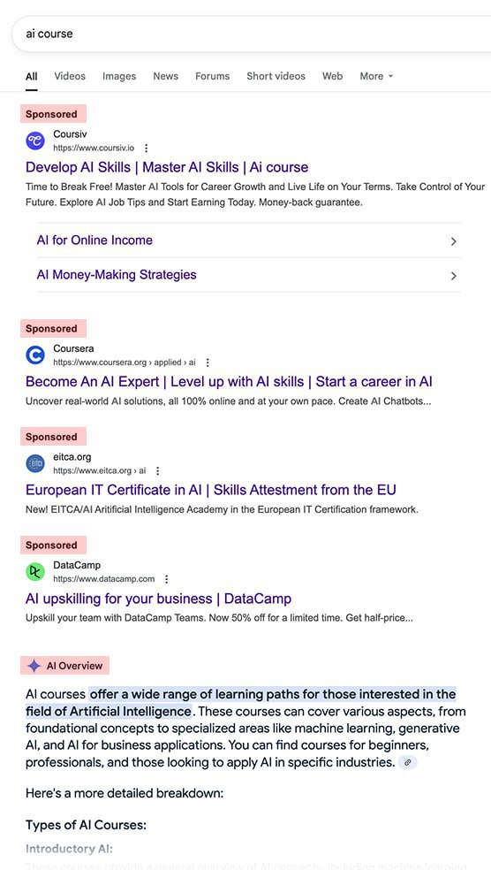Click the search box containing ai course
Viewport: 491px width, 870px height.
(x=251, y=34)
